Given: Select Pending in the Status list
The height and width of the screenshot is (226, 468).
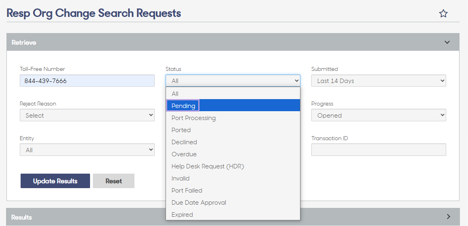Looking at the screenshot, I should pos(233,106).
